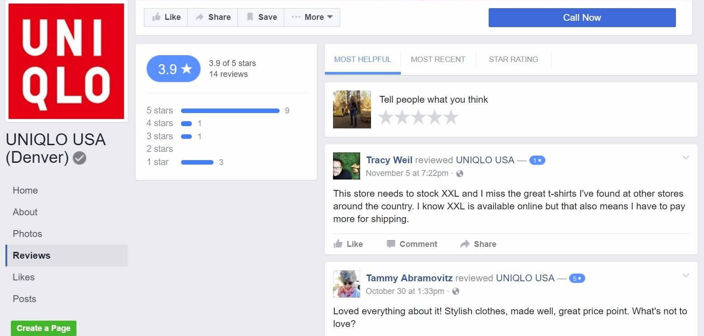Like the UNIQLO USA page

coord(166,17)
